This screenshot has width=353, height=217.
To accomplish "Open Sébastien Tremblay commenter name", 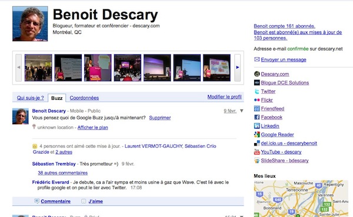I will tap(54, 164).
